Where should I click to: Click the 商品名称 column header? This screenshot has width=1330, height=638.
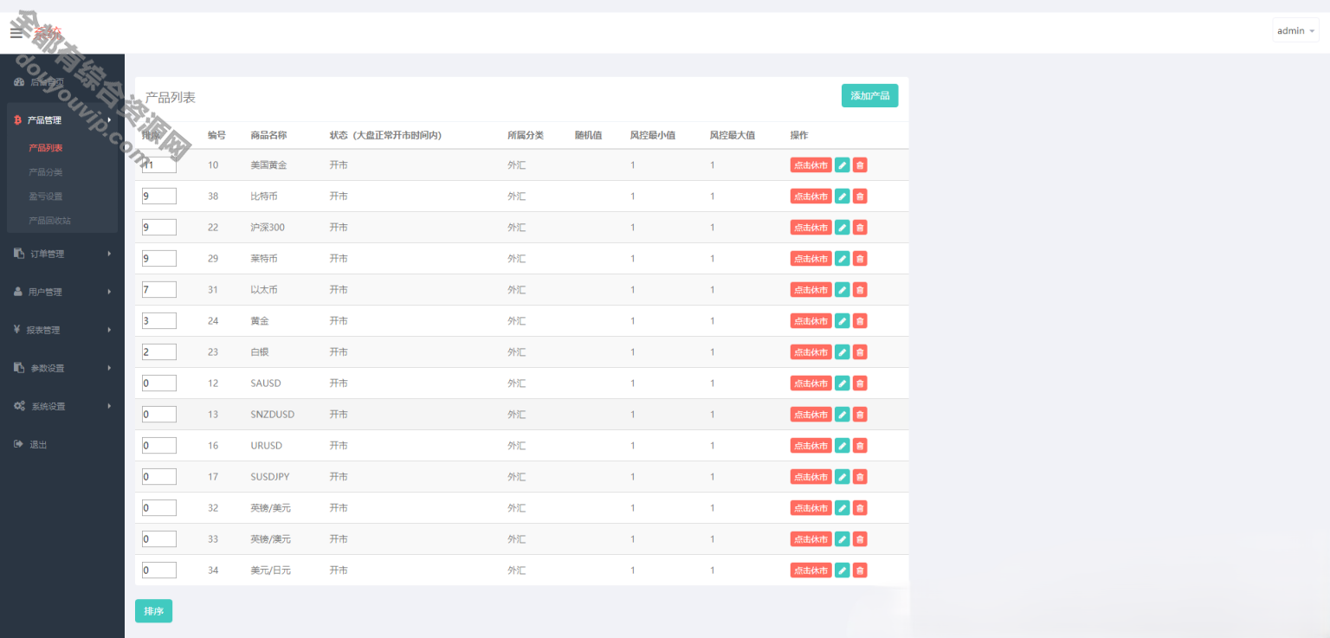click(268, 135)
